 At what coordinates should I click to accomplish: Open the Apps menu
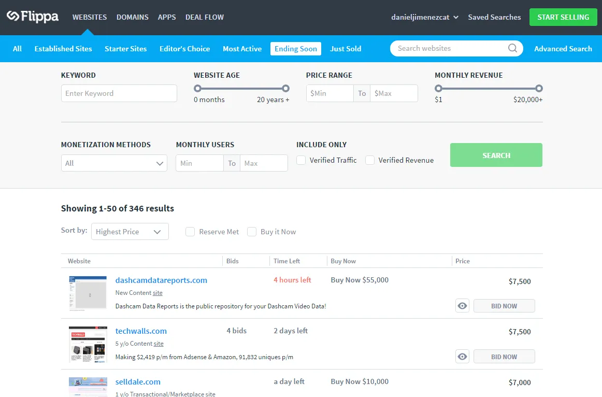[x=167, y=17]
